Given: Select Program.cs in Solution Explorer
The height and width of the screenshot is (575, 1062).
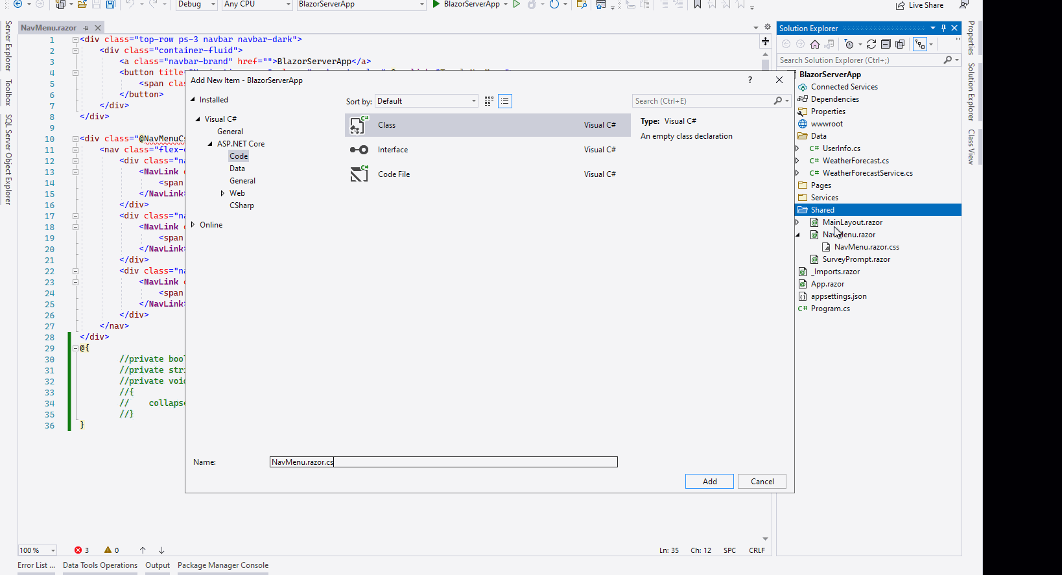Looking at the screenshot, I should [x=830, y=309].
